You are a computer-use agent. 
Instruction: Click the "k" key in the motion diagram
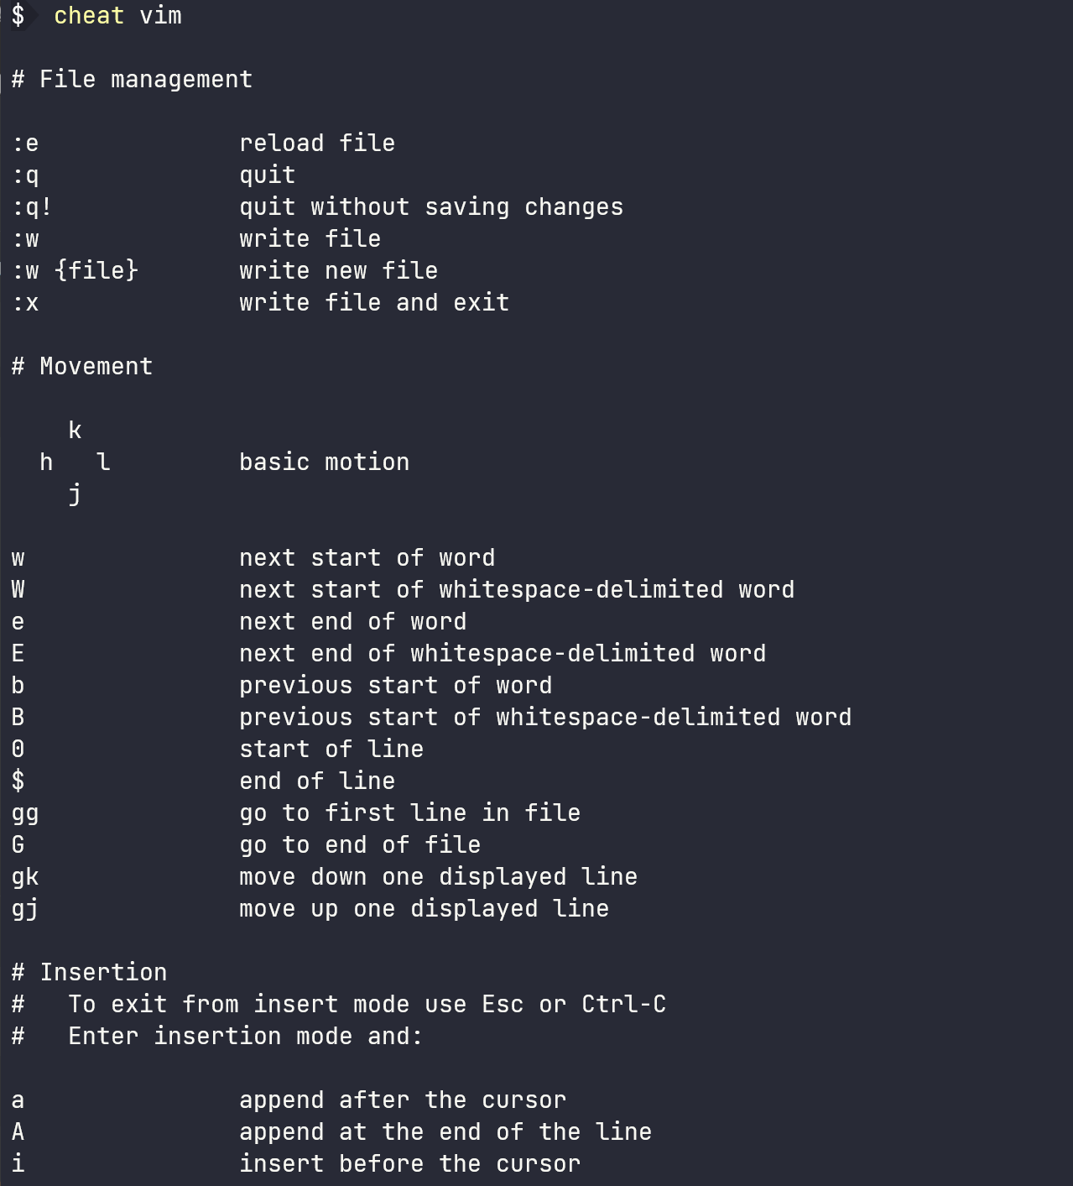point(75,431)
